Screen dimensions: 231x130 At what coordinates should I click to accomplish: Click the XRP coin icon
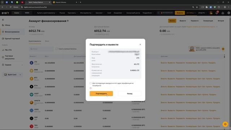tap(31, 118)
